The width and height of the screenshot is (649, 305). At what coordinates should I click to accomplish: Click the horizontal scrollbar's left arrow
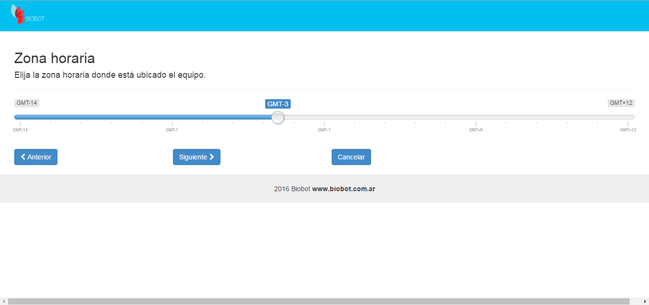click(3, 301)
